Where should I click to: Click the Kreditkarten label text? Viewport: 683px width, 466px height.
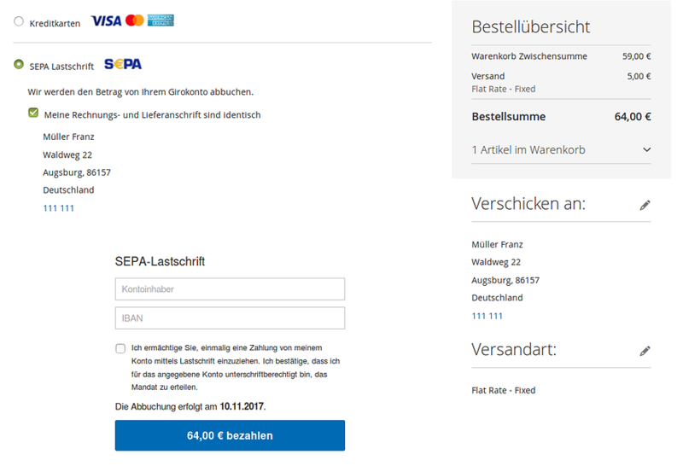pos(55,23)
